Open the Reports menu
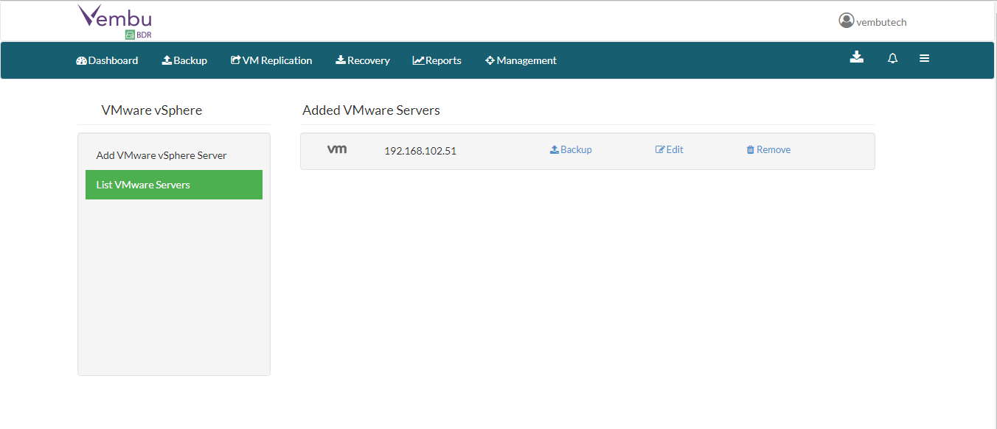 click(x=437, y=60)
